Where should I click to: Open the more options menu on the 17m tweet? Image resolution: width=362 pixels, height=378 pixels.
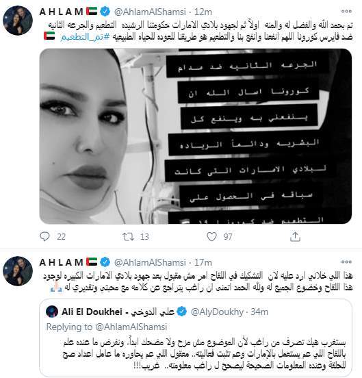pyautogui.click(x=346, y=262)
